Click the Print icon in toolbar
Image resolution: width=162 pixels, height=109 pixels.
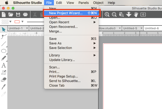(x=25, y=15)
